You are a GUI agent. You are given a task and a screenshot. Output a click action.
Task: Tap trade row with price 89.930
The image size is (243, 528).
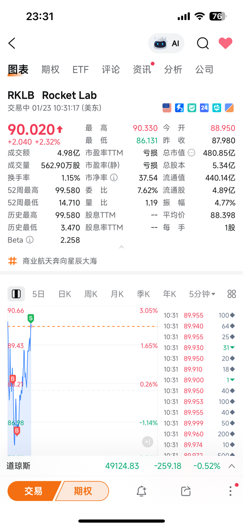point(199,348)
